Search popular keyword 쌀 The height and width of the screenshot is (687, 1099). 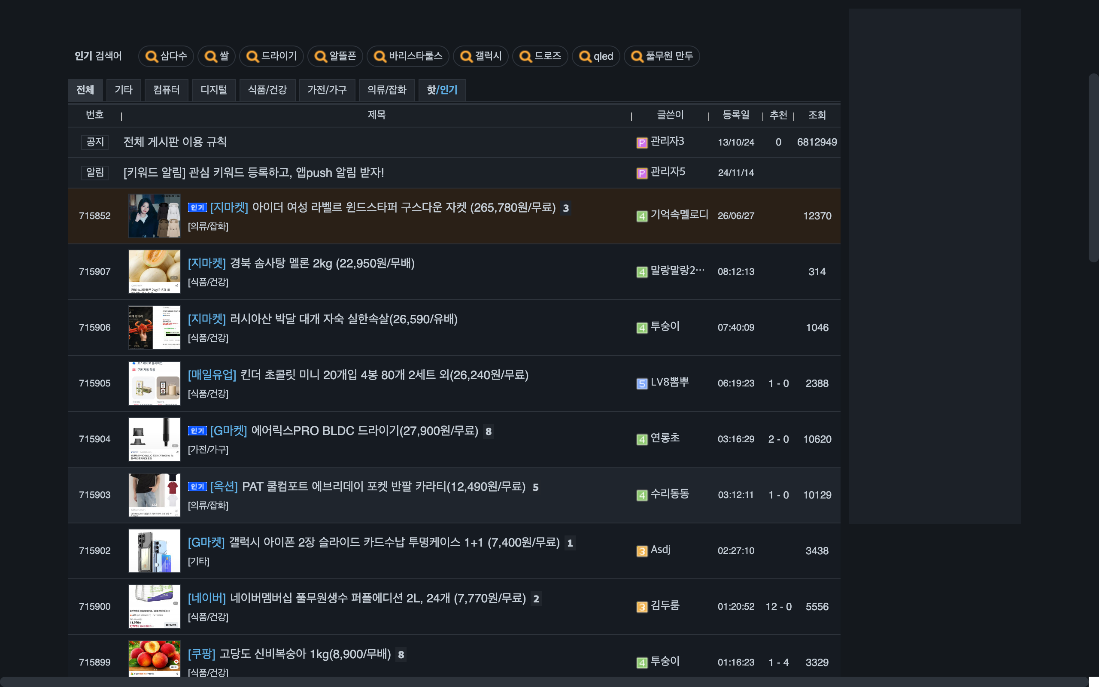coord(217,56)
